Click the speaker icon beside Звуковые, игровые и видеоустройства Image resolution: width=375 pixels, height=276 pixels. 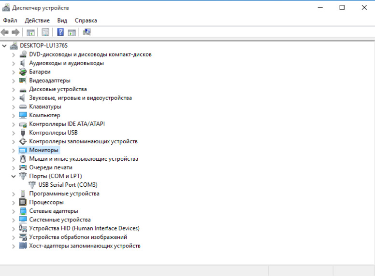23,98
